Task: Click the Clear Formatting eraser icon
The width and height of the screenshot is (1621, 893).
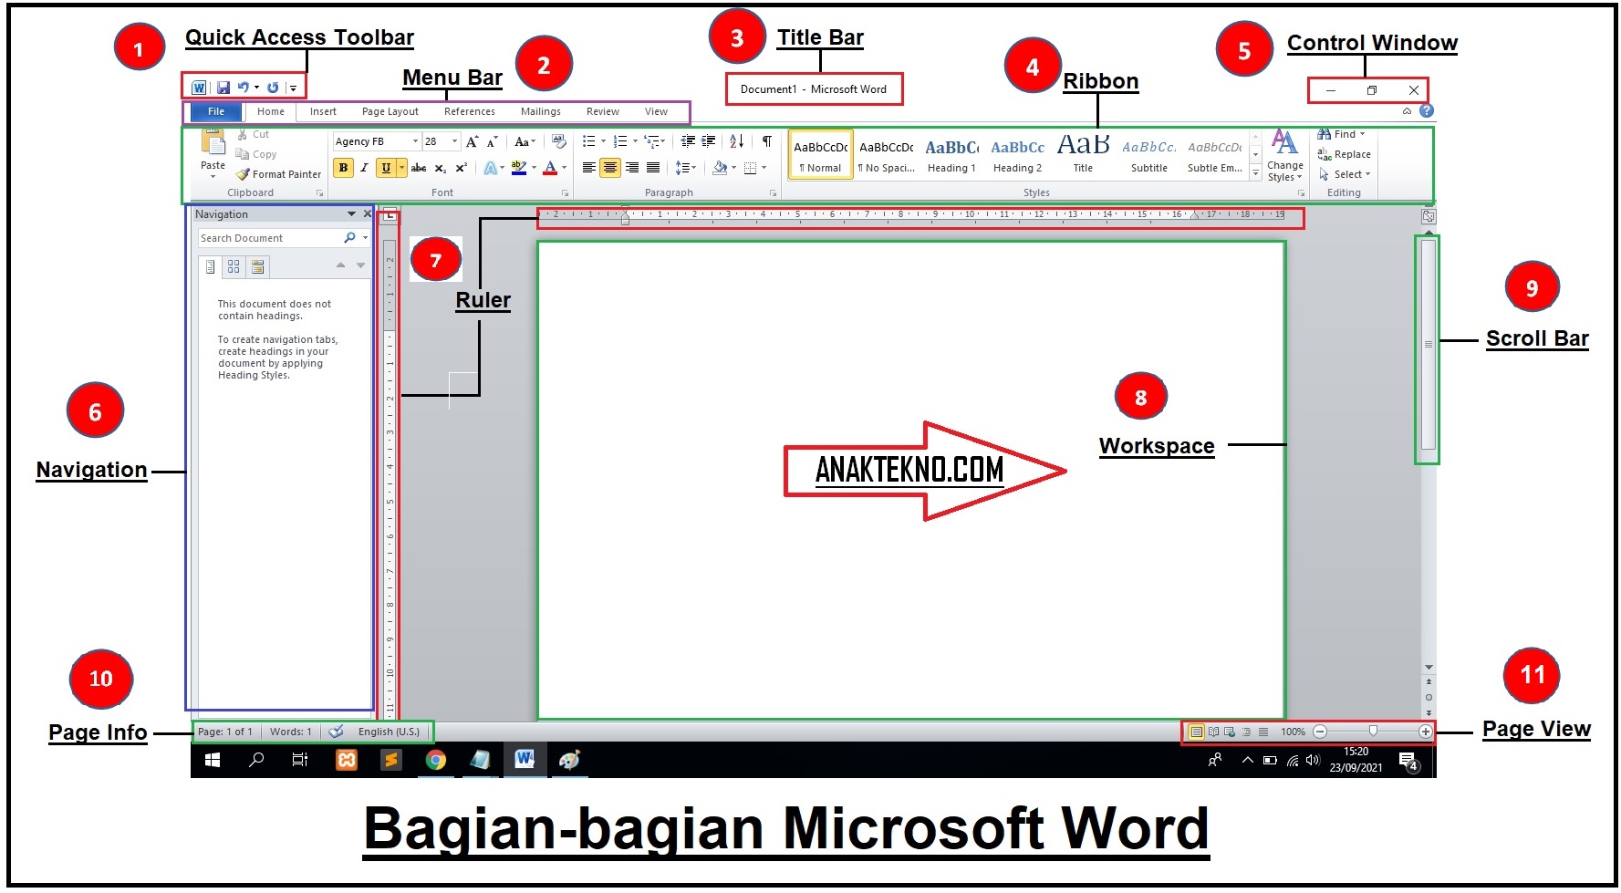Action: (x=559, y=141)
